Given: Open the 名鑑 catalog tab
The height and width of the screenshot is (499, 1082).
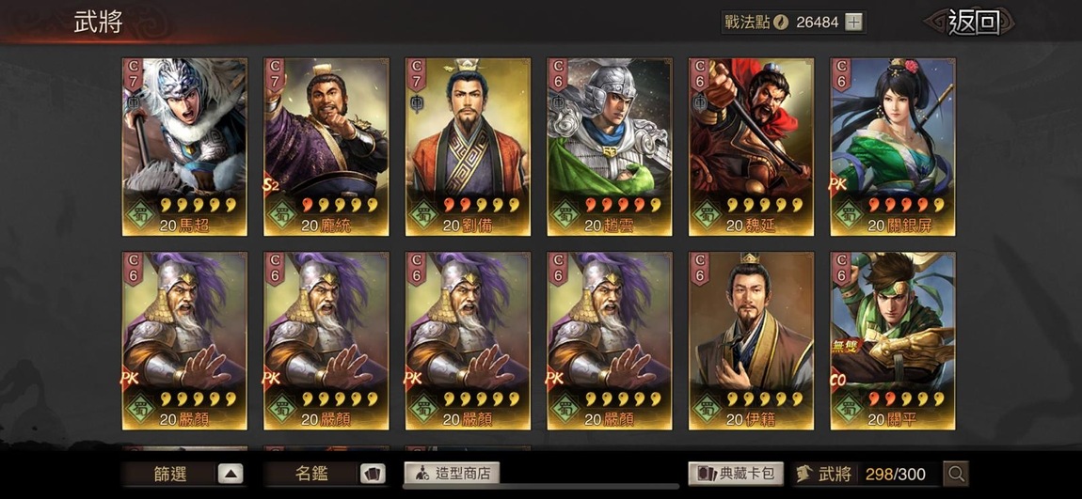Looking at the screenshot, I should click(x=310, y=474).
